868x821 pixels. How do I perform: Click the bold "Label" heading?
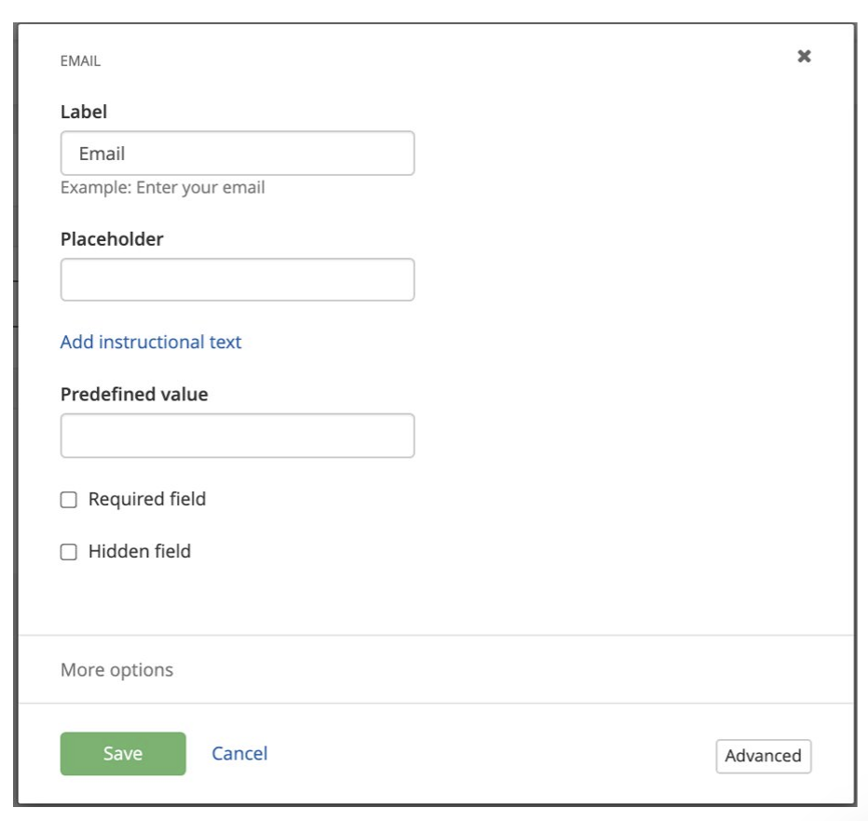pos(84,112)
